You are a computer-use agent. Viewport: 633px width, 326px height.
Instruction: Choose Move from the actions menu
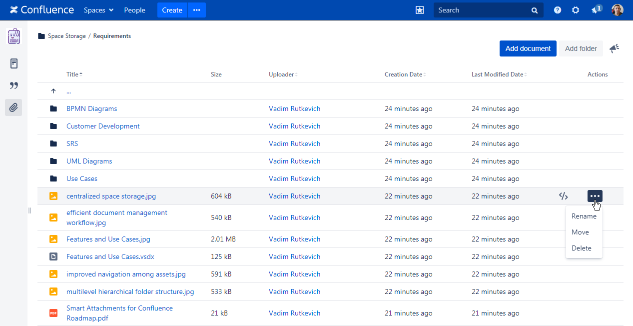tap(580, 232)
